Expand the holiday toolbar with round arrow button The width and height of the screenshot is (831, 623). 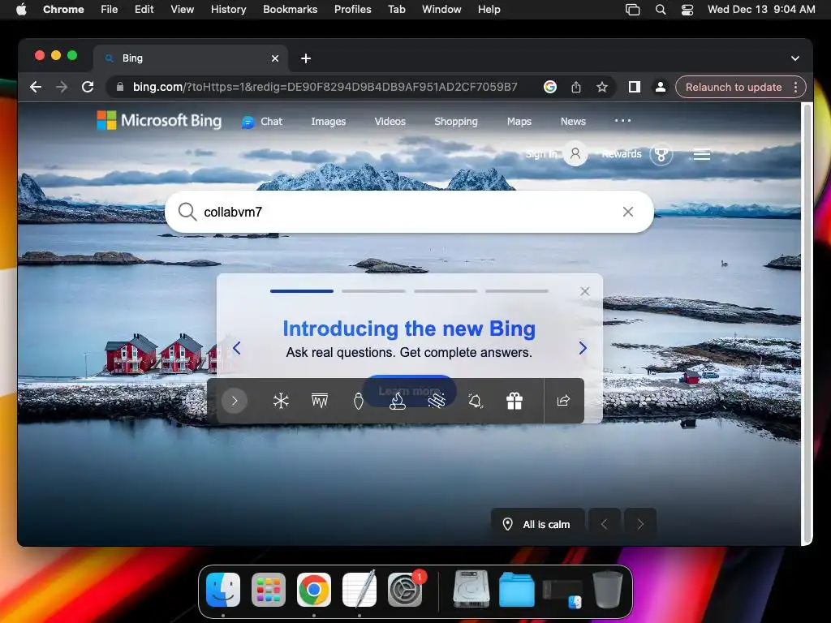pyautogui.click(x=235, y=401)
